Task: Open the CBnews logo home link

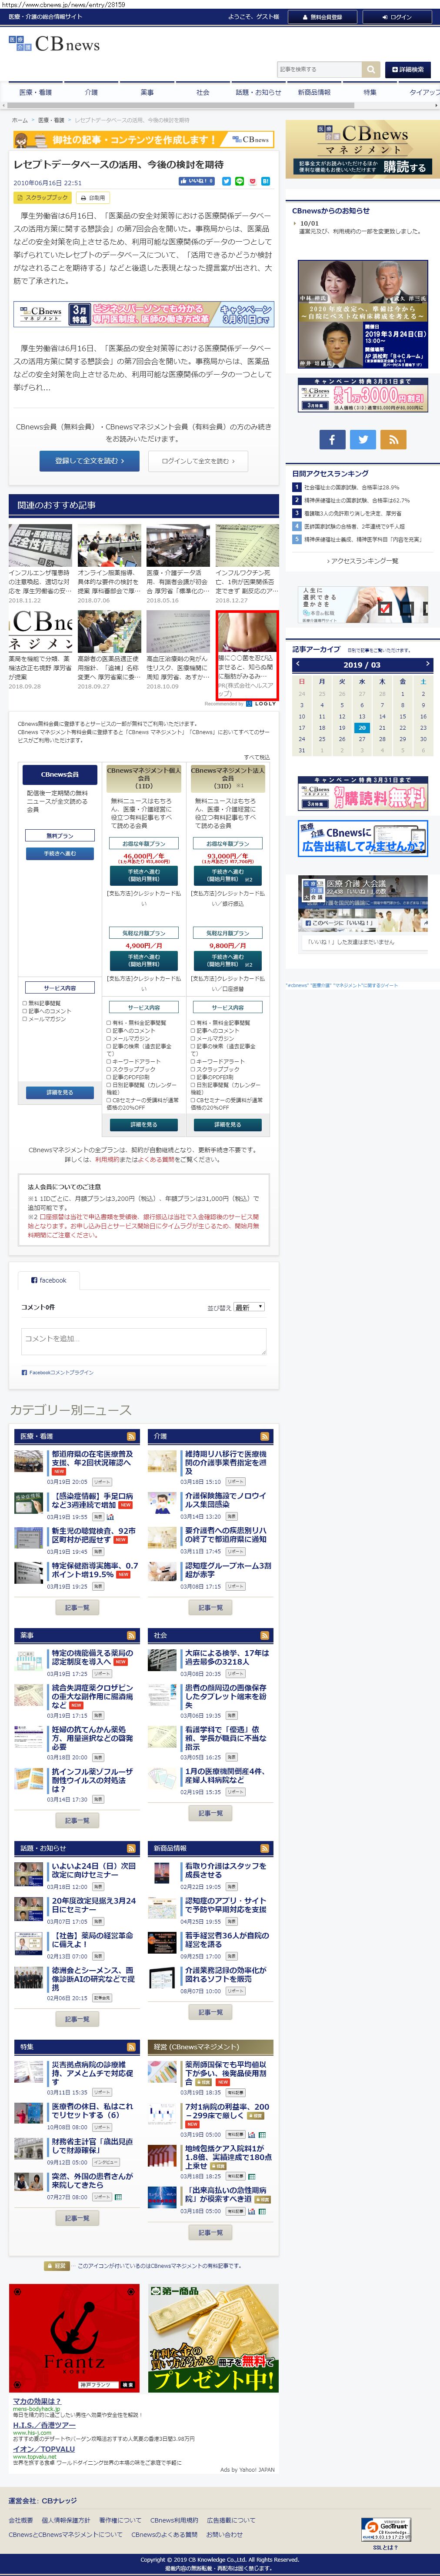Action: (54, 44)
